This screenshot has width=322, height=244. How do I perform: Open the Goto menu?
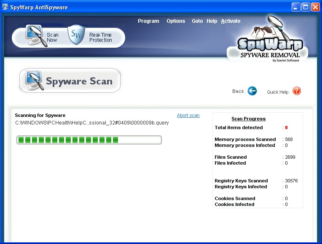tap(197, 21)
